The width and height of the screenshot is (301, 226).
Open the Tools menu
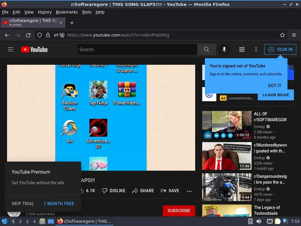pyautogui.click(x=87, y=12)
